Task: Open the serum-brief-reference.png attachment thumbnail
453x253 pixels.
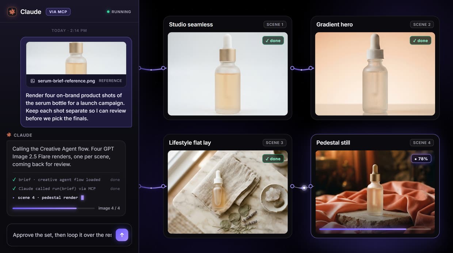Action: [76, 58]
